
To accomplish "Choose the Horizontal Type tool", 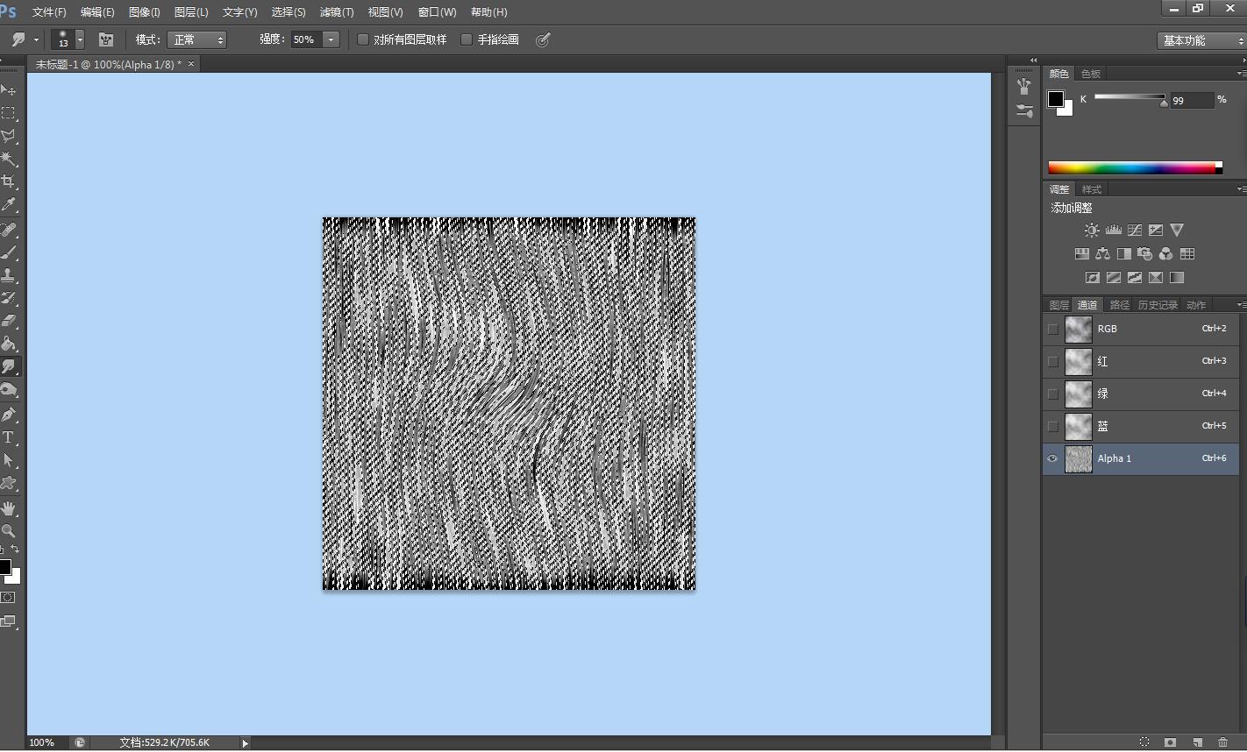I will click(9, 437).
